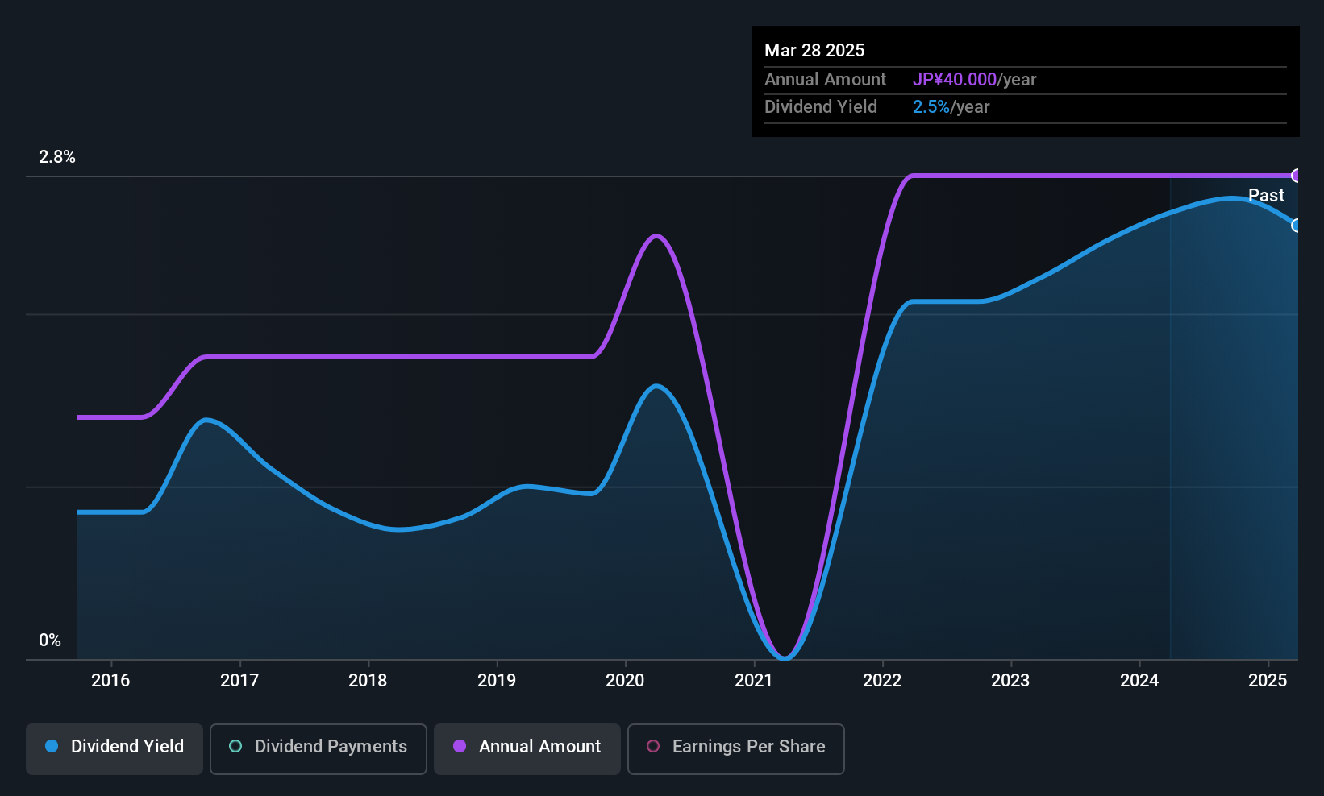Click the 0% y-axis label

pos(50,641)
